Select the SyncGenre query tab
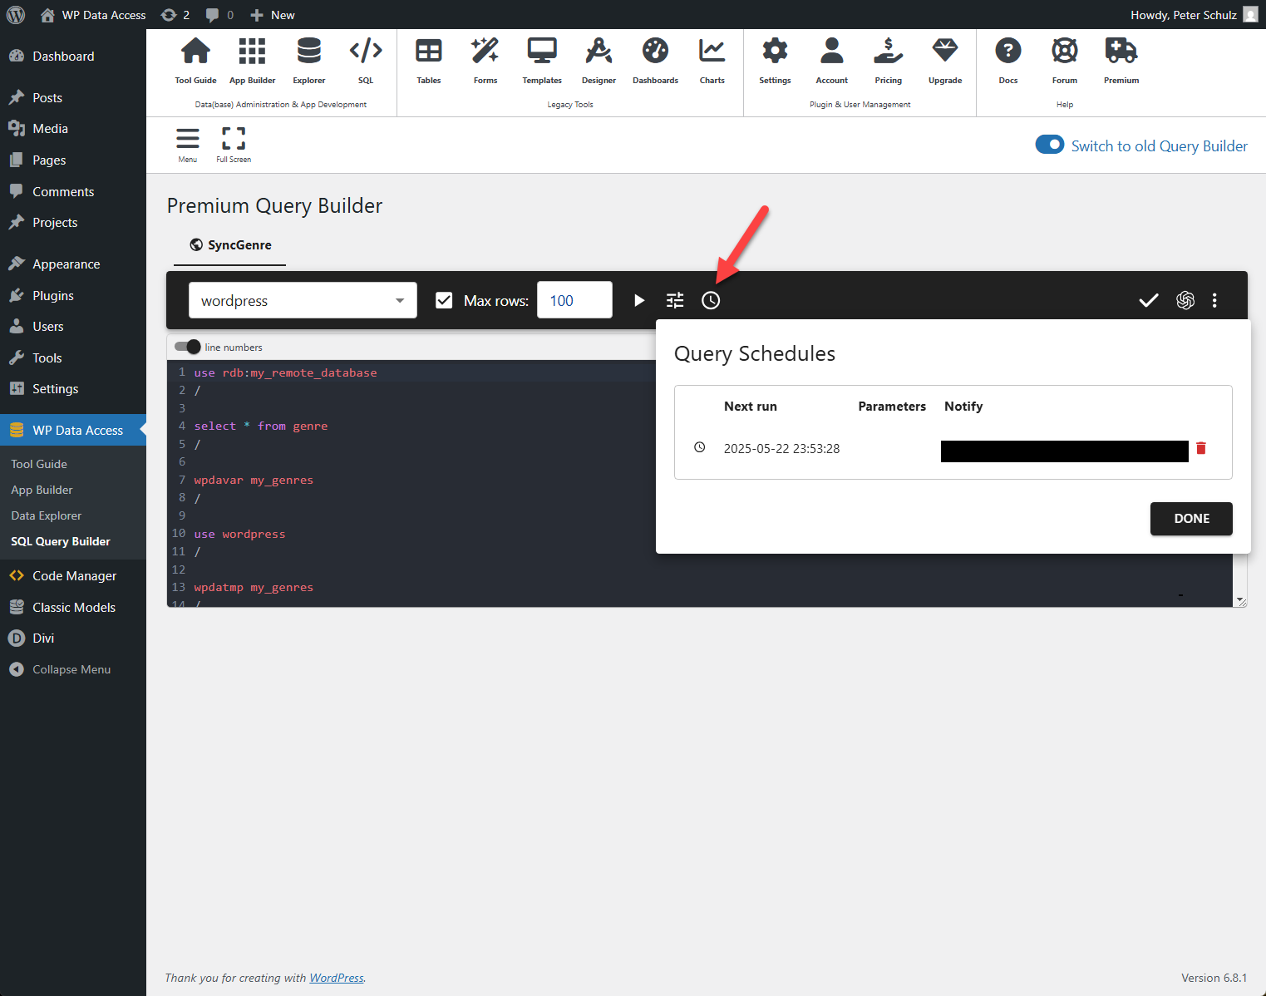The image size is (1266, 996). (x=230, y=245)
